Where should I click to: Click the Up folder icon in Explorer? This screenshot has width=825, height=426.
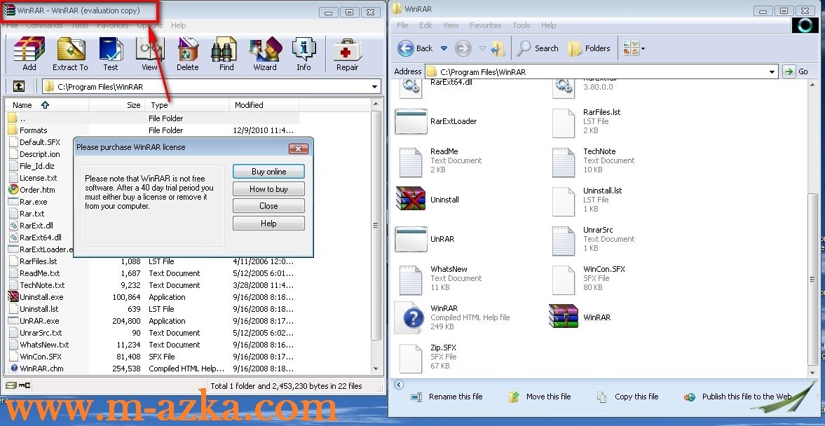click(x=497, y=48)
